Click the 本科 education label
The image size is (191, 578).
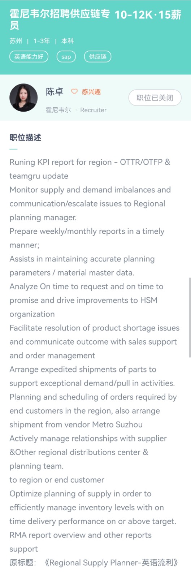[x=68, y=41]
